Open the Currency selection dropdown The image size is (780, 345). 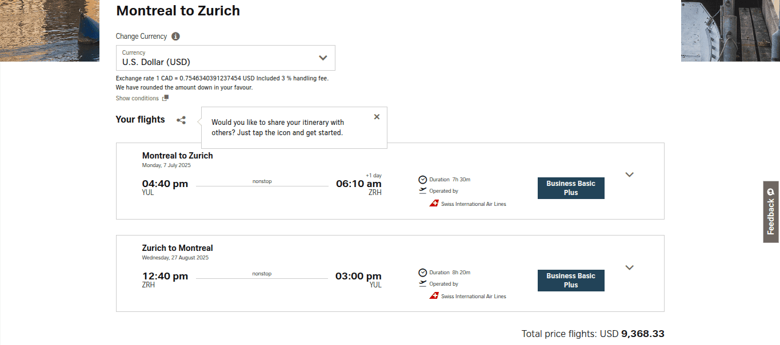coord(322,58)
